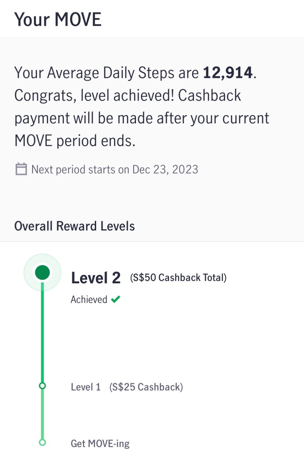The width and height of the screenshot is (304, 469).
Task: Select the Overall Reward Levels heading
Action: click(x=75, y=226)
